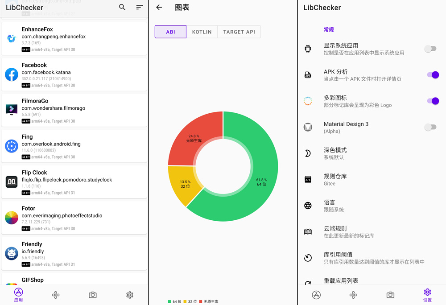
Task: Open the Friendly app entry
Action: pyautogui.click(x=74, y=254)
